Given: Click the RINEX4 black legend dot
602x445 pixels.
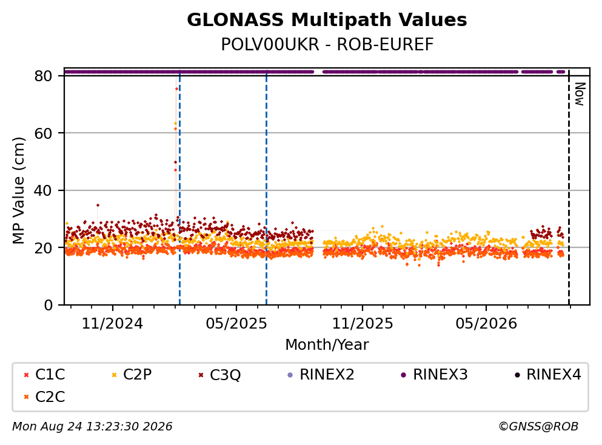Looking at the screenshot, I should click(517, 375).
